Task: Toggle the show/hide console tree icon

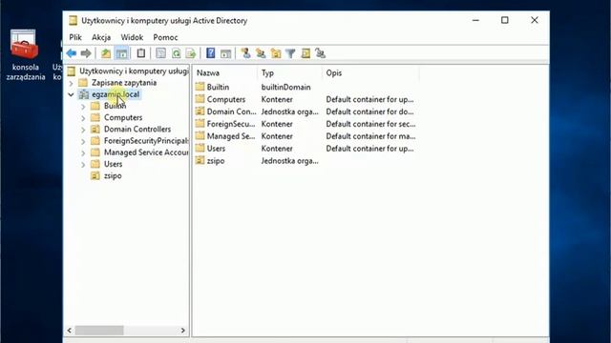Action: click(x=121, y=53)
